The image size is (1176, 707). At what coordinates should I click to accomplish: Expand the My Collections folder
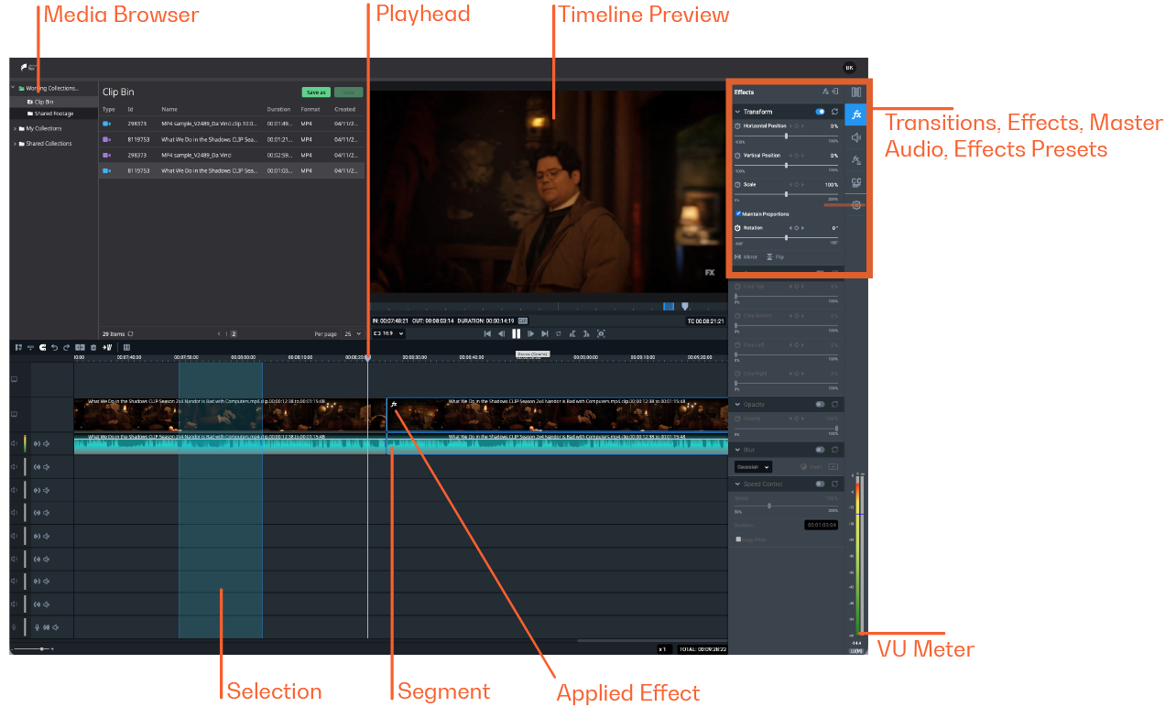click(15, 128)
